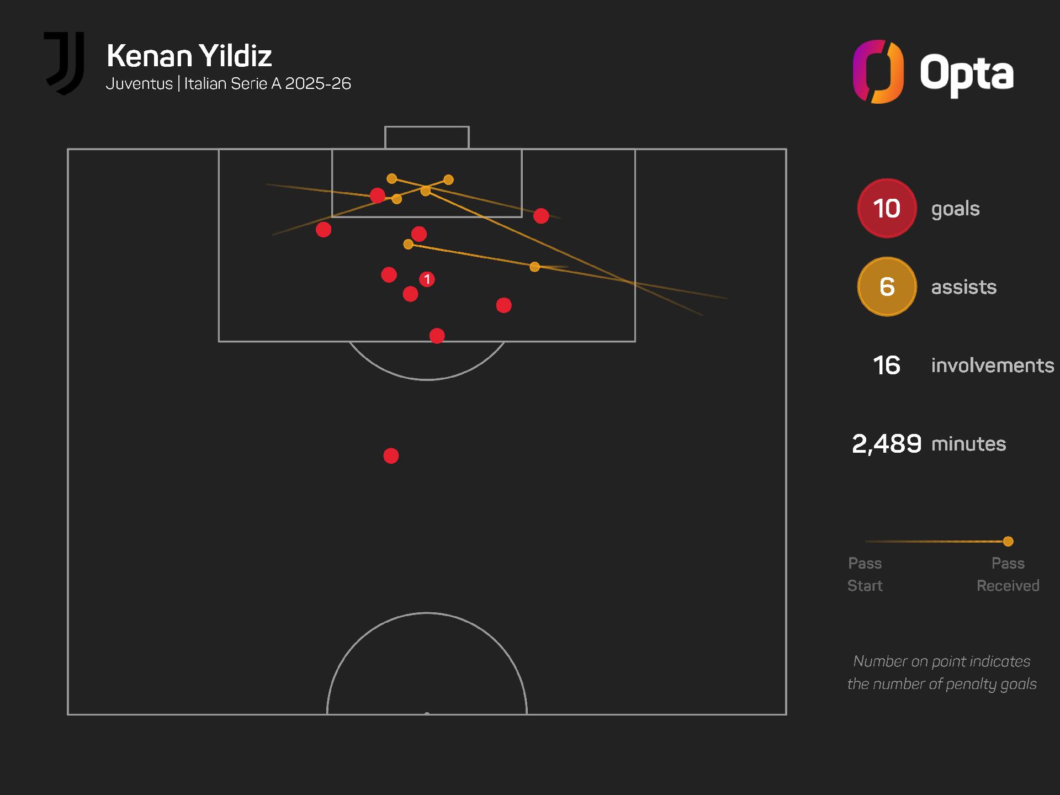Click the Pass Received legend dot

tap(1008, 542)
